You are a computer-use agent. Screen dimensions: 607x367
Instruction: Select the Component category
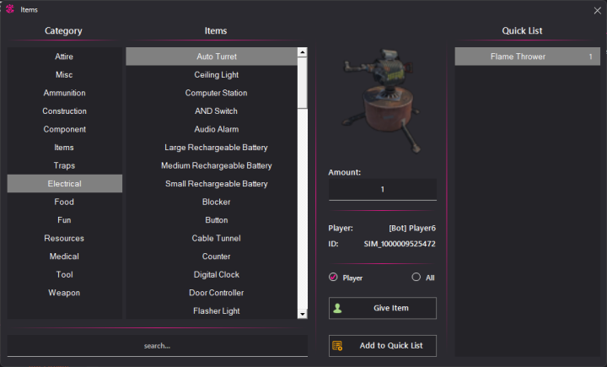pos(65,129)
